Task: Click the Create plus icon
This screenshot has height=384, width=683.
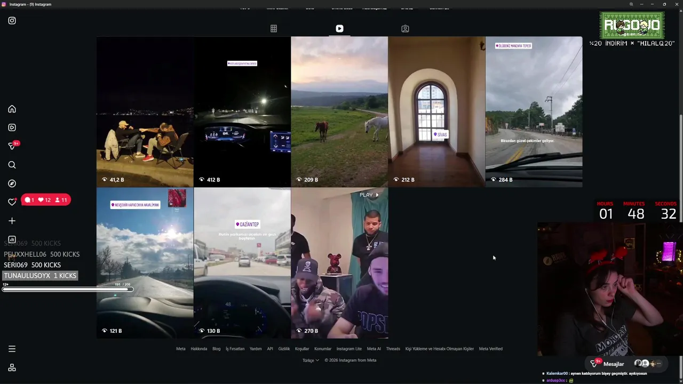Action: pos(12,221)
